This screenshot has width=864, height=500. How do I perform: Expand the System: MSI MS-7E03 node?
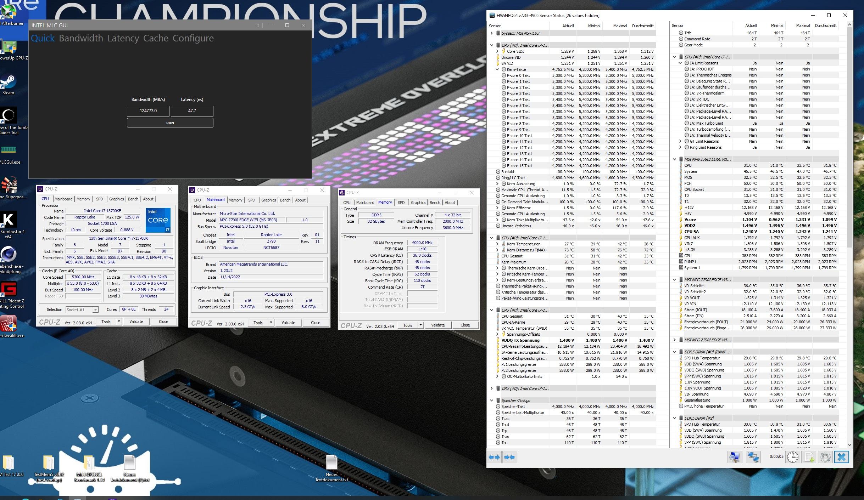pyautogui.click(x=492, y=33)
